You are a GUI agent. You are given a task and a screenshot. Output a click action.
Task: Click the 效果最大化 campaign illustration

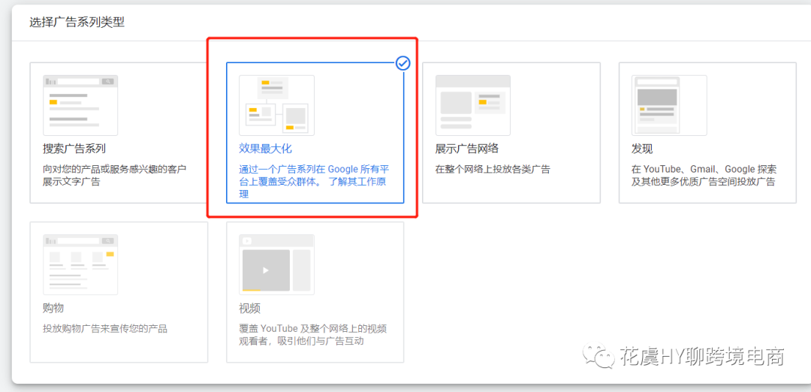[x=276, y=105]
